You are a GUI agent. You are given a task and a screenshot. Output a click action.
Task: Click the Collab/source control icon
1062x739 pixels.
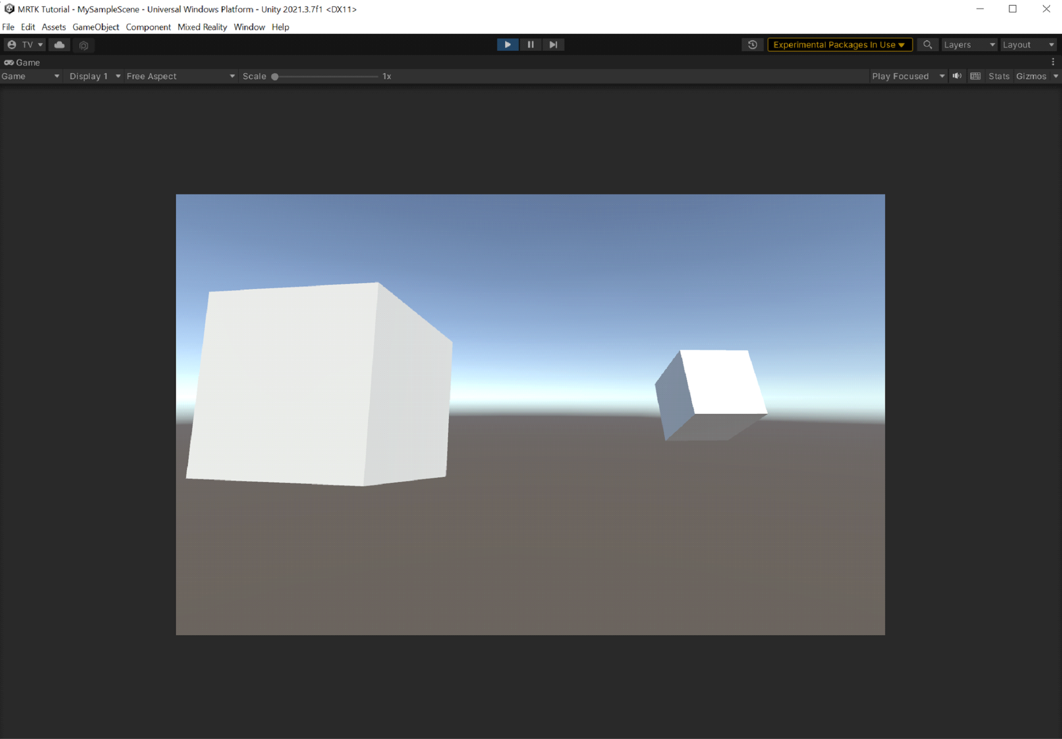click(x=60, y=44)
